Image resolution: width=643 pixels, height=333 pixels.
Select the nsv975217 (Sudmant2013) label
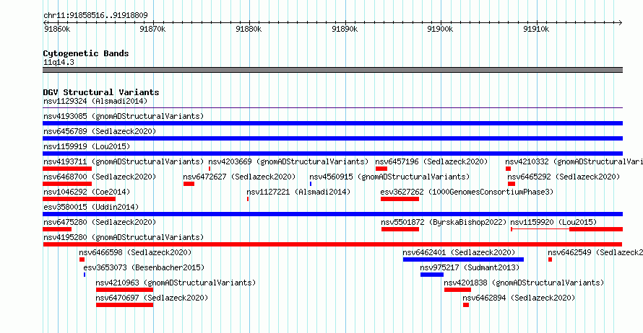coord(470,267)
